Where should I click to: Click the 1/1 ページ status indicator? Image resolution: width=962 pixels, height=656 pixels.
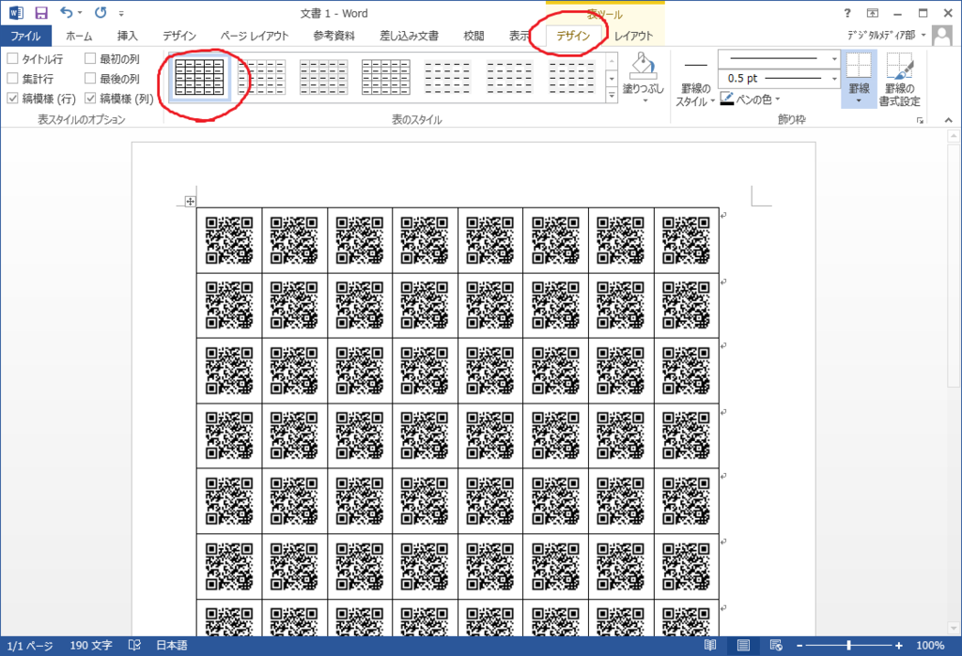(x=30, y=646)
